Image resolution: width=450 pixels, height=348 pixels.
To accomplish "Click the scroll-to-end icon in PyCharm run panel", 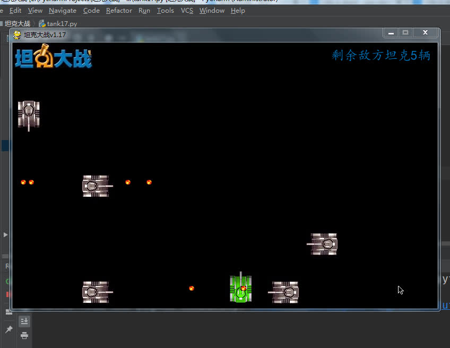I will pyautogui.click(x=24, y=321).
